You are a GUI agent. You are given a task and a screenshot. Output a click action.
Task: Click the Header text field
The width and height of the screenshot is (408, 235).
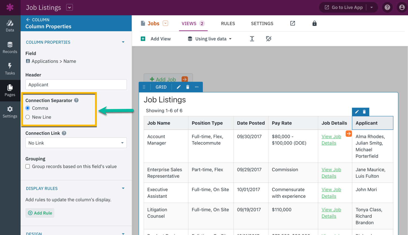click(76, 85)
